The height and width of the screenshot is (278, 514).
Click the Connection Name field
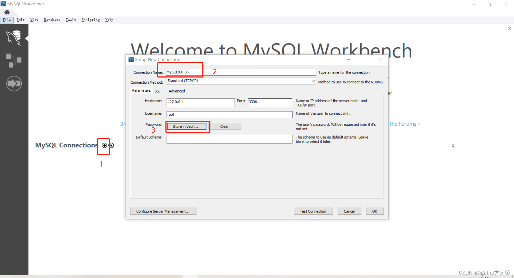coord(241,72)
